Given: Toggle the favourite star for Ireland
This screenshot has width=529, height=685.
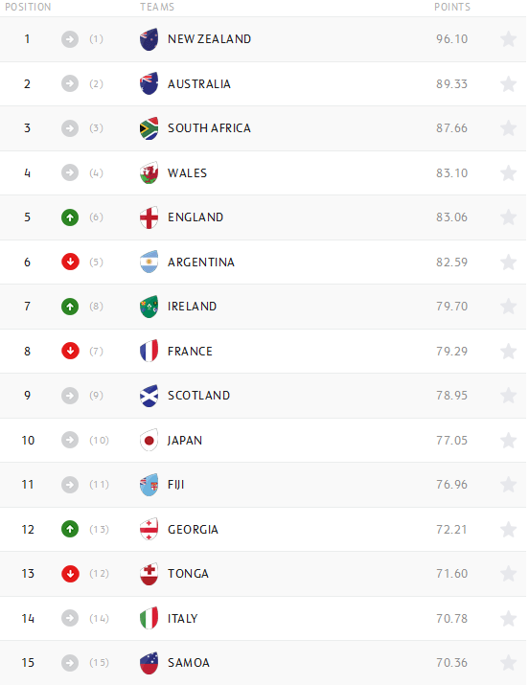Looking at the screenshot, I should coord(509,307).
